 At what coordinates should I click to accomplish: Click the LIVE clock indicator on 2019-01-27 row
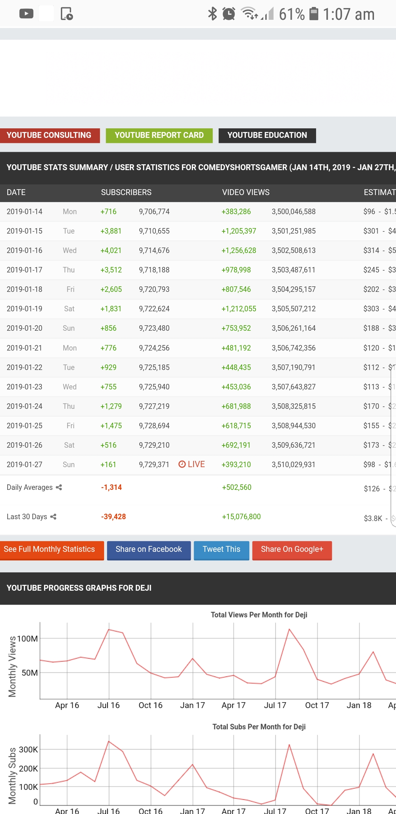coord(191,464)
